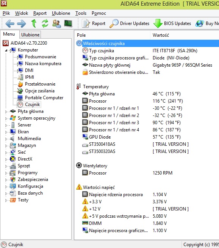
Task: Click the BIOS Updates green arrow icon
Action: (x=158, y=23)
